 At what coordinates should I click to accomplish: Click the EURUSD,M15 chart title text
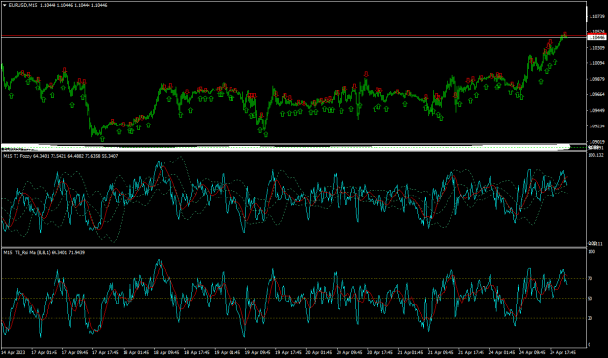[x=22, y=6]
